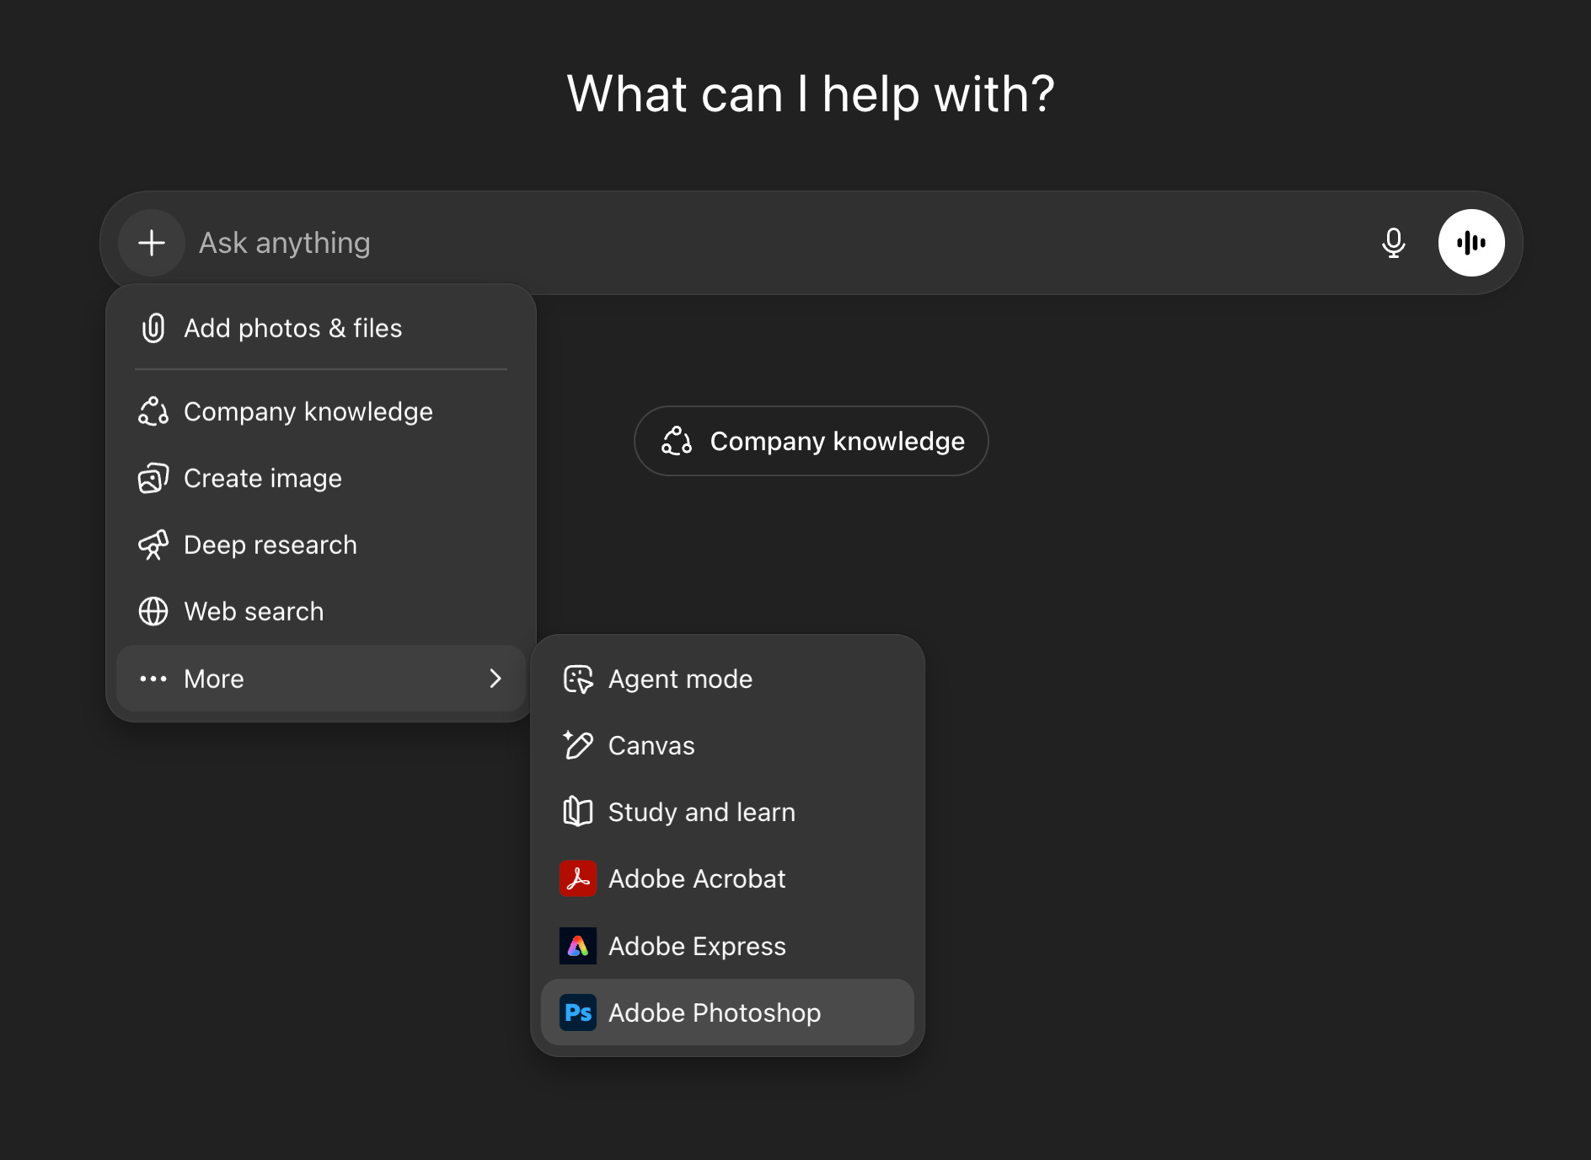Click the plus button in the prompt bar
Viewport: 1591px width, 1160px height.
point(152,243)
